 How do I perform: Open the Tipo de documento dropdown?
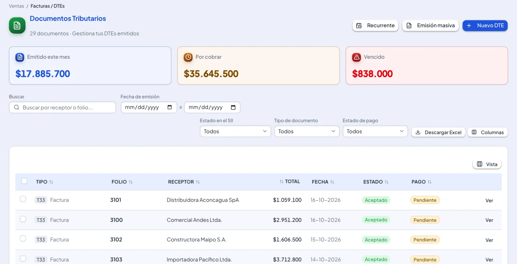click(307, 131)
